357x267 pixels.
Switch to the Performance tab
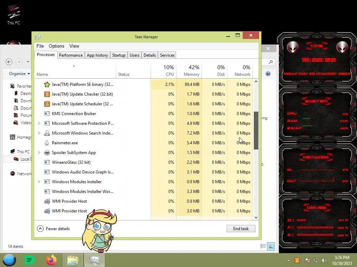pyautogui.click(x=71, y=55)
